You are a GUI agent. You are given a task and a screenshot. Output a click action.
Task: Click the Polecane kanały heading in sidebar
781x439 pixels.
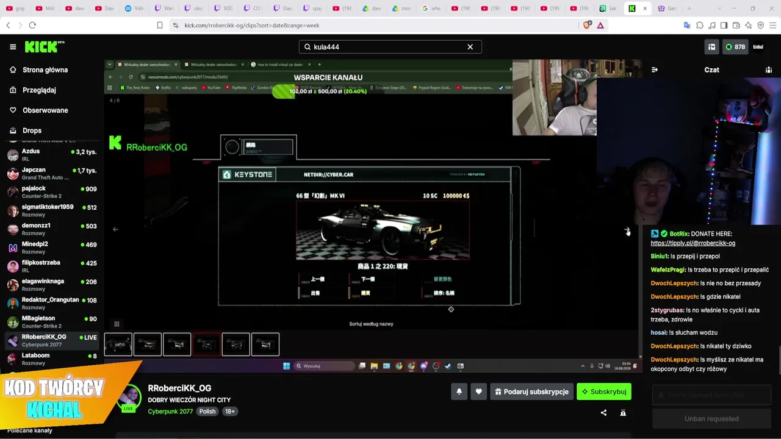[x=29, y=430]
